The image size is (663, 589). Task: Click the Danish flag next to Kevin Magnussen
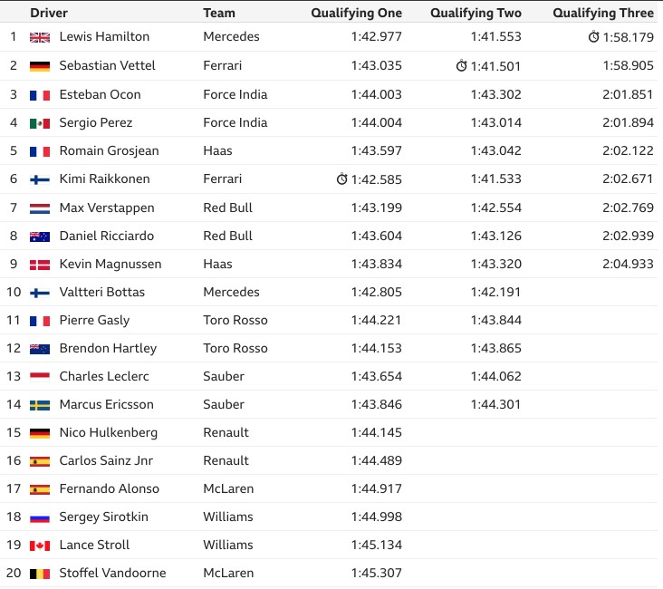pyautogui.click(x=40, y=265)
